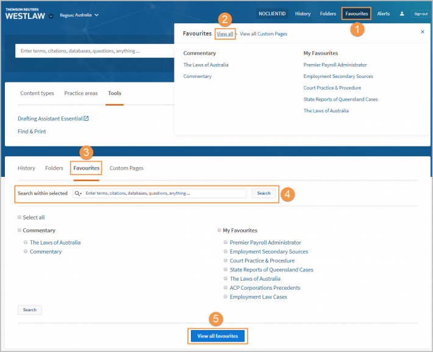The height and width of the screenshot is (352, 433).
Task: Click the bottom-left Search button
Action: pyautogui.click(x=29, y=310)
